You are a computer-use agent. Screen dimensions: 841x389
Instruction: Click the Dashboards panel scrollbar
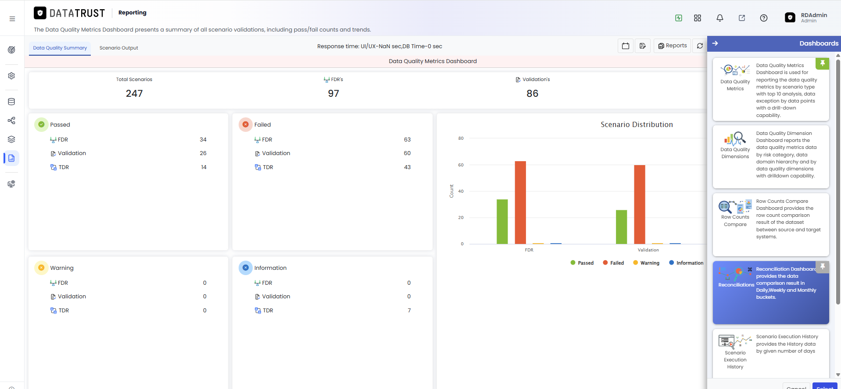coord(838,182)
